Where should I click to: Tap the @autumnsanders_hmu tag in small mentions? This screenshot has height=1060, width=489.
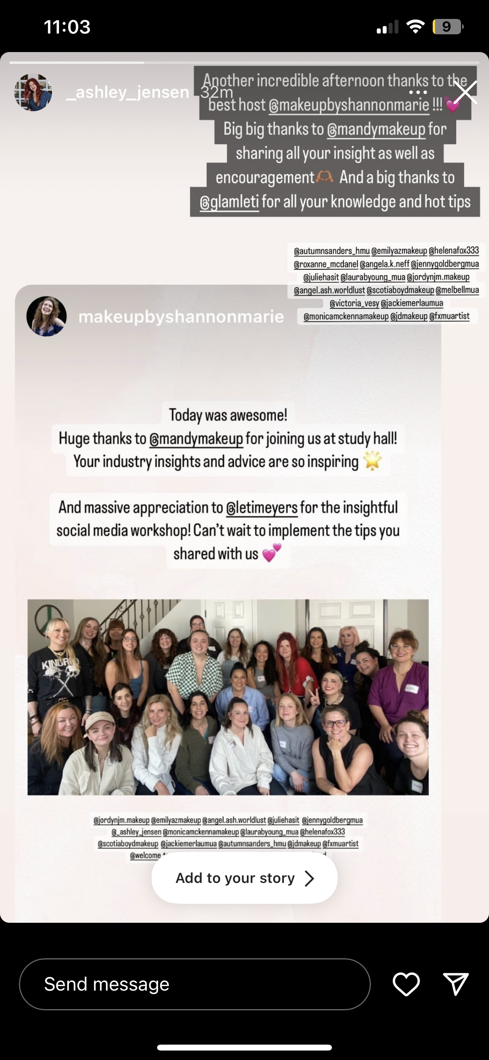pyautogui.click(x=332, y=250)
